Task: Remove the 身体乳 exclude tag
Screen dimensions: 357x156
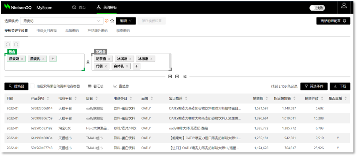Action: click(x=127, y=66)
